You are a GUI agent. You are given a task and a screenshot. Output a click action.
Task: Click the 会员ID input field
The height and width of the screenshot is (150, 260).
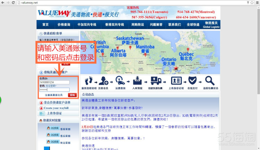click(x=54, y=82)
